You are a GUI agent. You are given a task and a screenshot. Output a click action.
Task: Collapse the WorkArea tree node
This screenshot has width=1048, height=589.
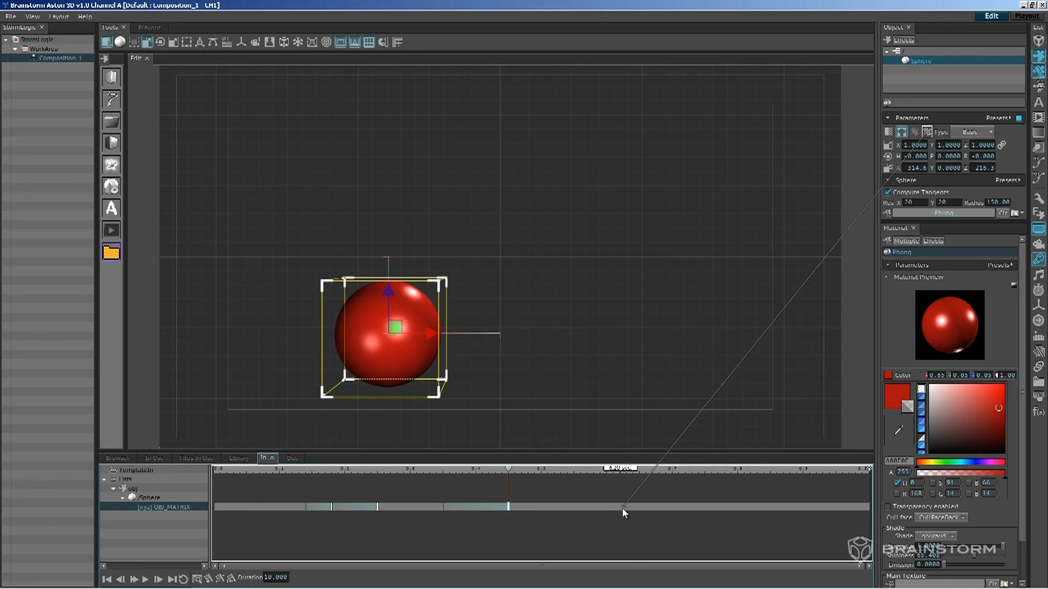(15, 49)
